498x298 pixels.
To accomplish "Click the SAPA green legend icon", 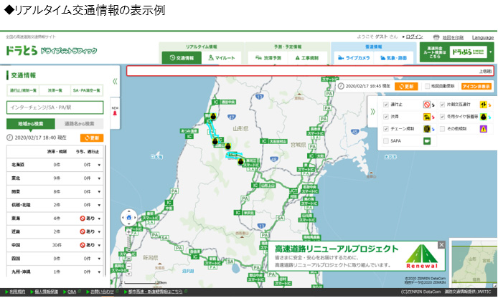I will point(426,141).
